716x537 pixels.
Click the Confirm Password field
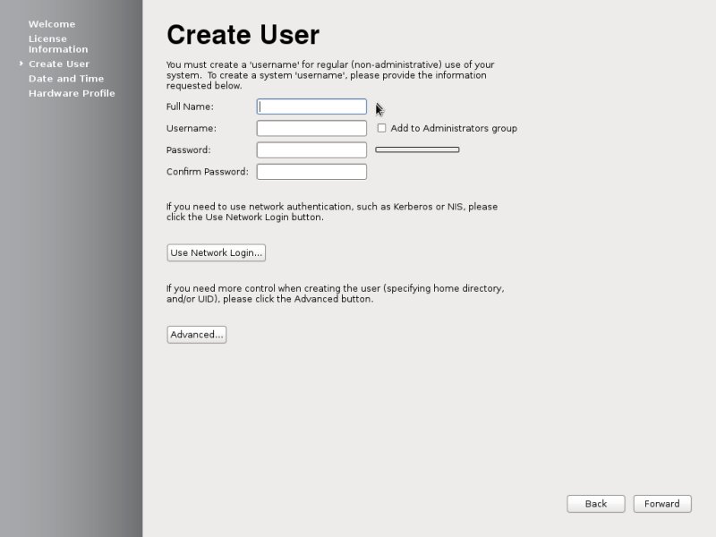311,172
